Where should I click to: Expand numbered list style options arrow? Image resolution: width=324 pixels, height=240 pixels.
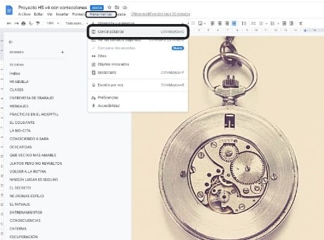coord(278,23)
